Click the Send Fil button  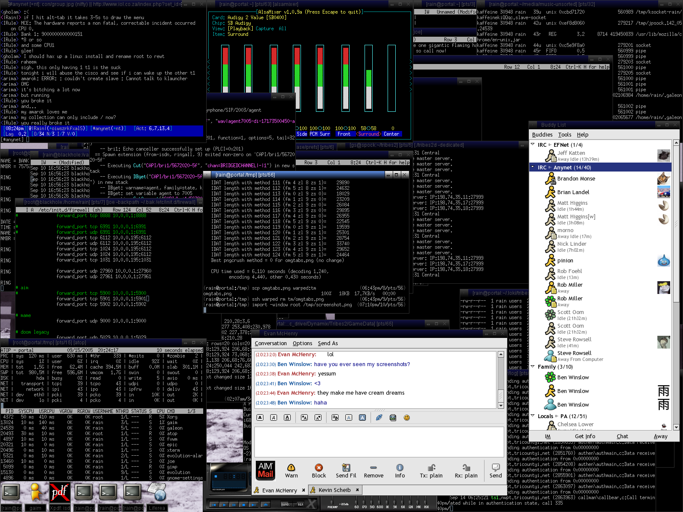[346, 471]
